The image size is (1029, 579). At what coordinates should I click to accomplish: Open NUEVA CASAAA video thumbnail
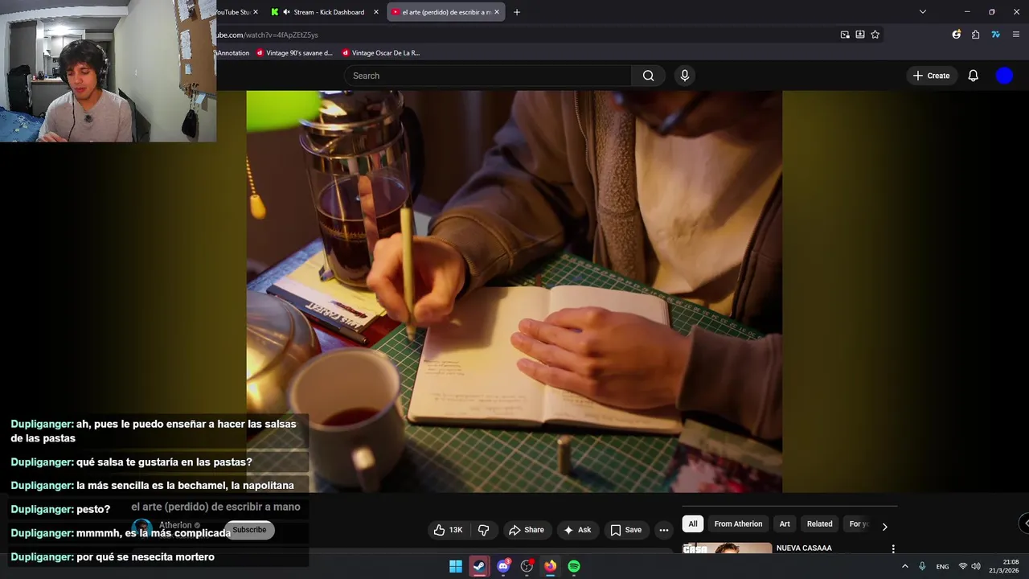727,548
